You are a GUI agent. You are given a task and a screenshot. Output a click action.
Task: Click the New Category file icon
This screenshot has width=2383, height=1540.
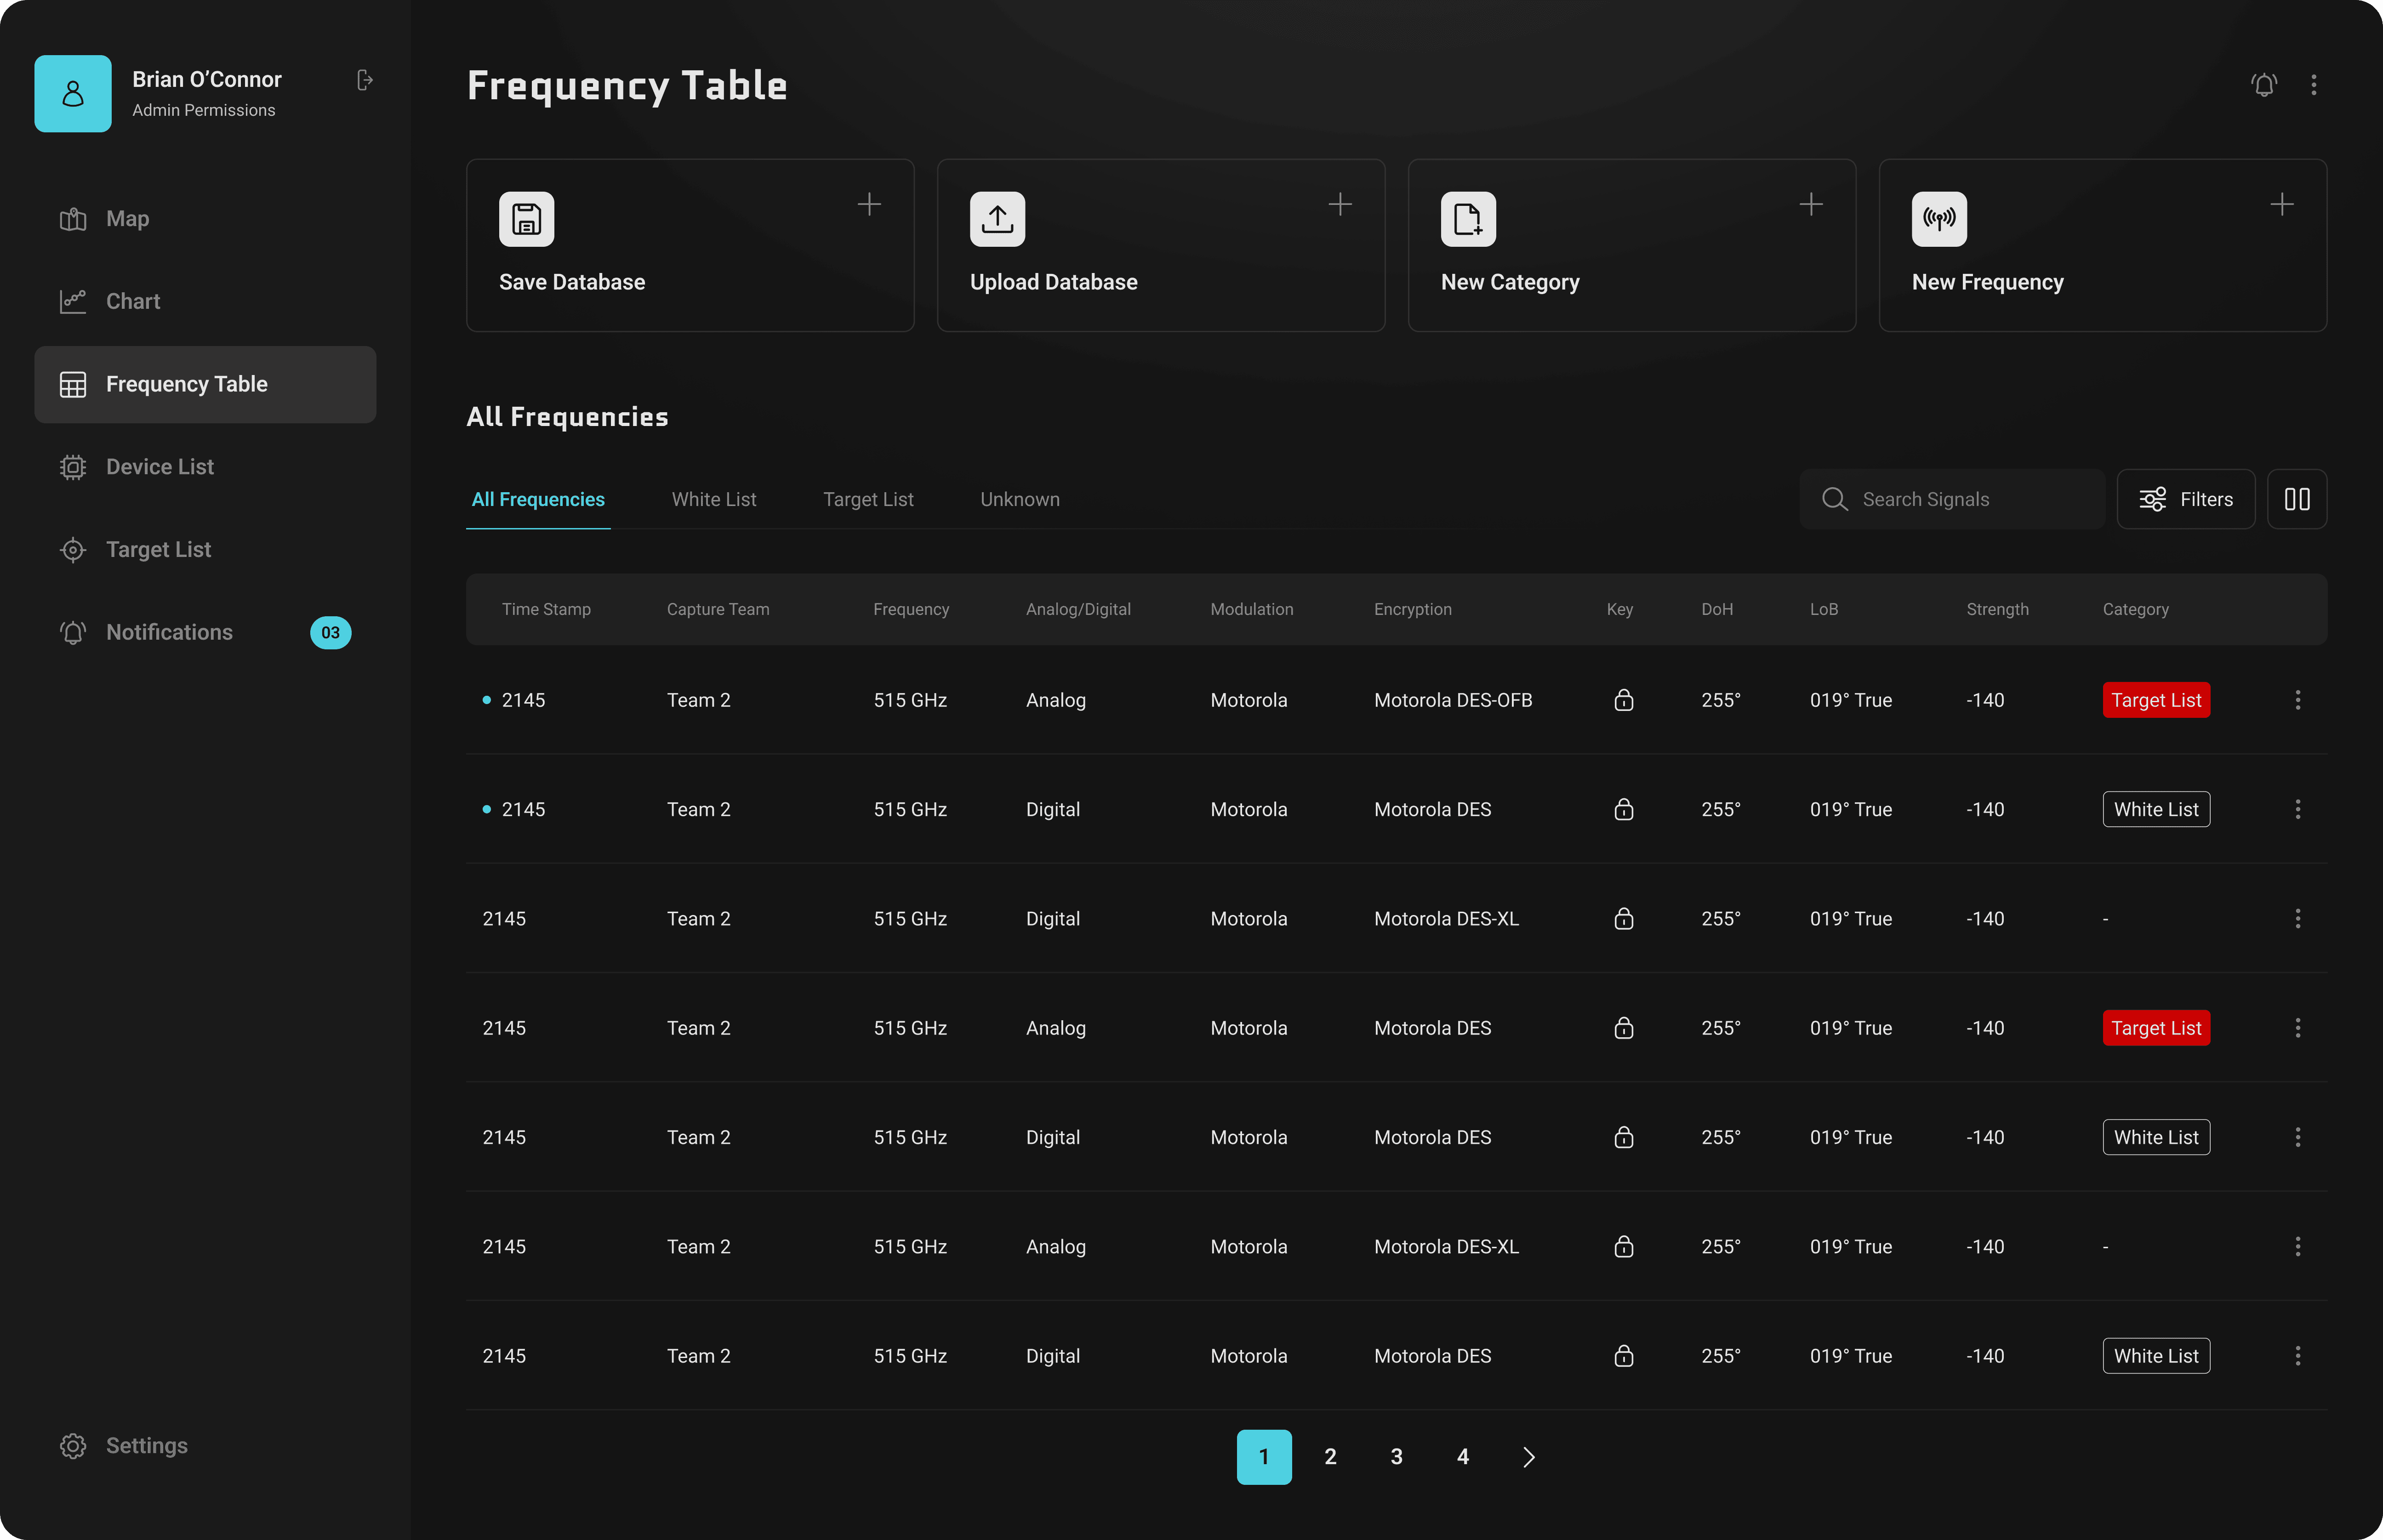coord(1468,219)
